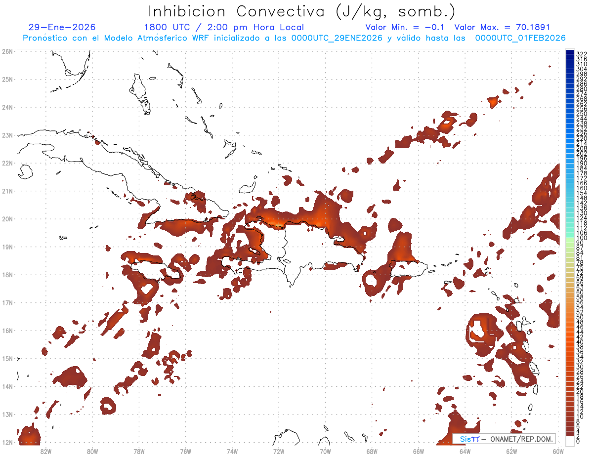The height and width of the screenshot is (458, 593).
Task: Click the "22N" latitude label
Action: coord(7,163)
